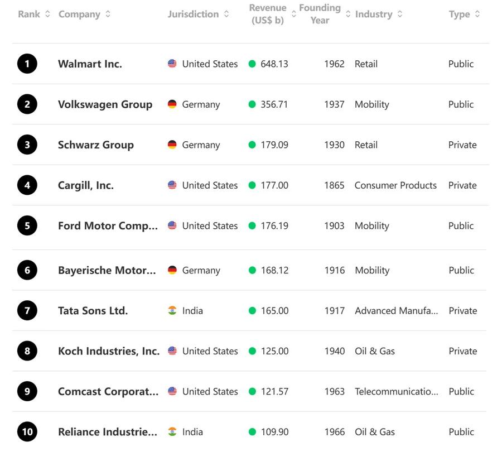Screen dimensions: 502x466
Task: Click the Advanced Manufacturing industry cell for Tata
Action: pyautogui.click(x=396, y=311)
